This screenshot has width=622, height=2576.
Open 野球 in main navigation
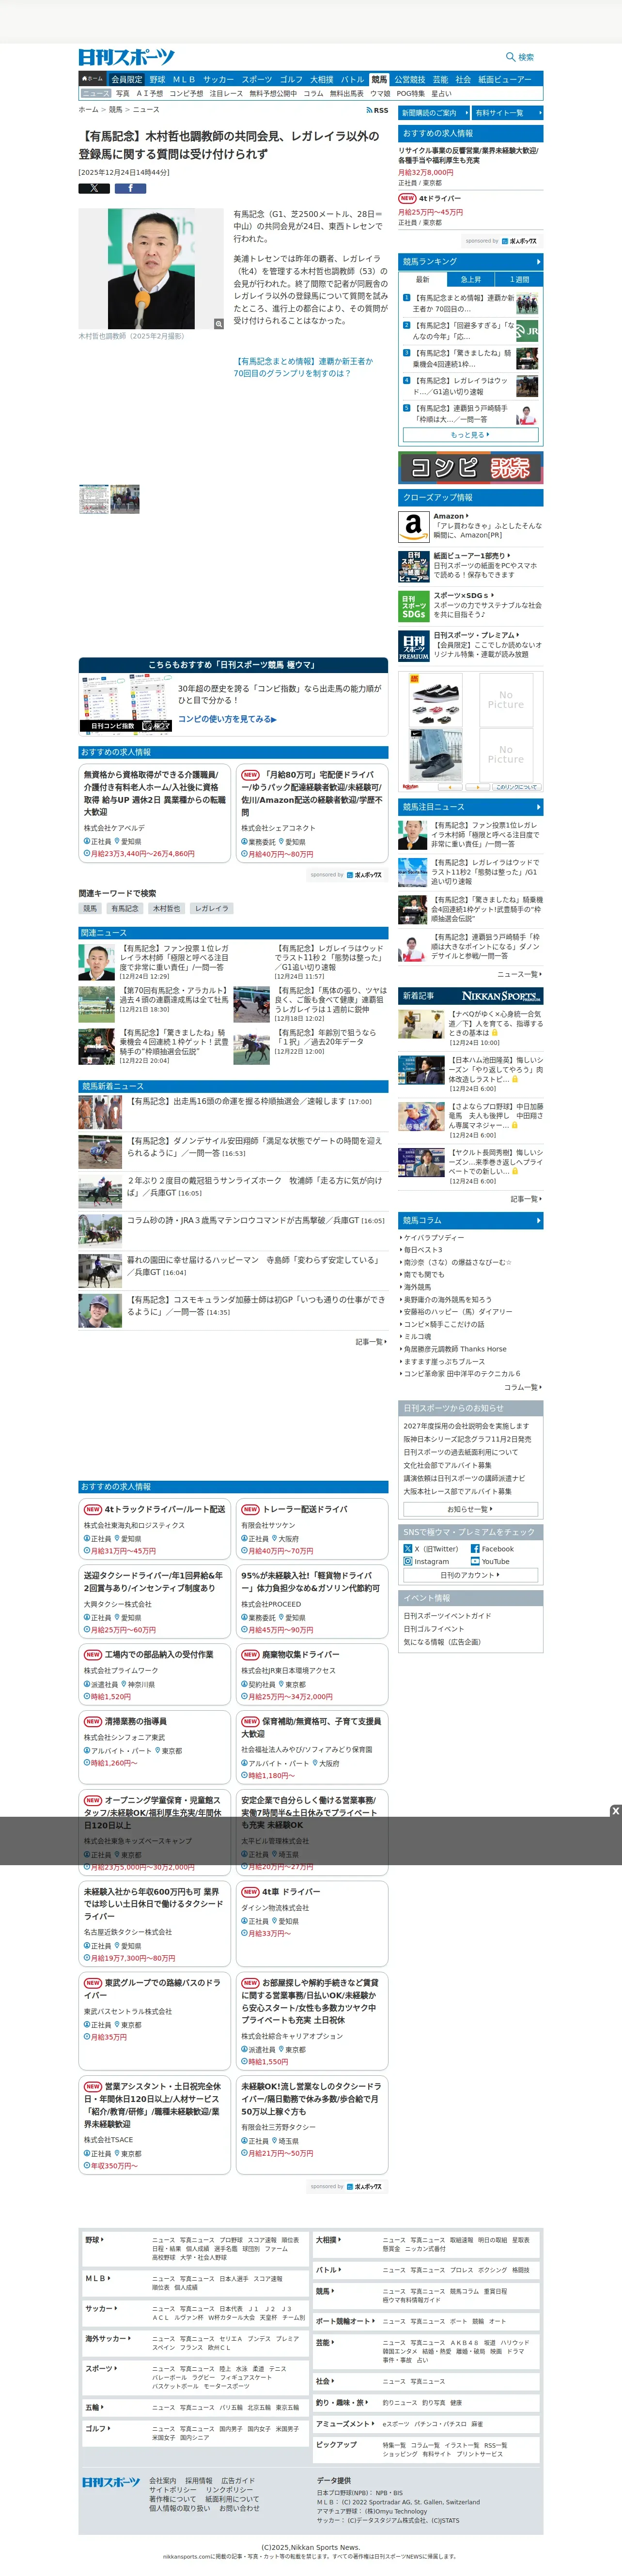(157, 79)
